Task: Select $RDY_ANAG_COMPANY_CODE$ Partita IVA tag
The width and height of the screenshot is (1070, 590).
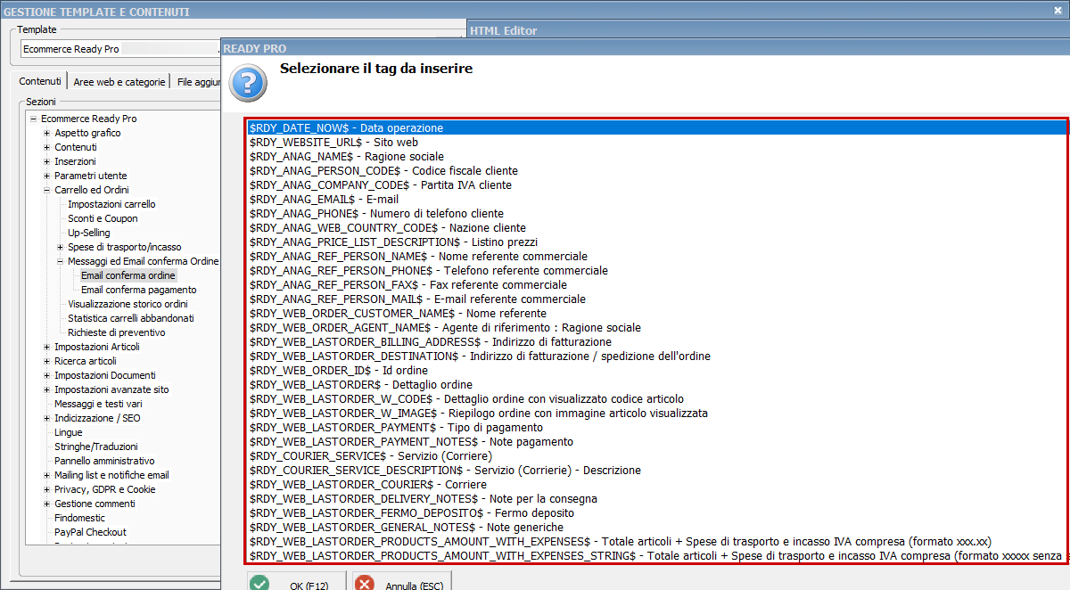Action: click(x=656, y=185)
